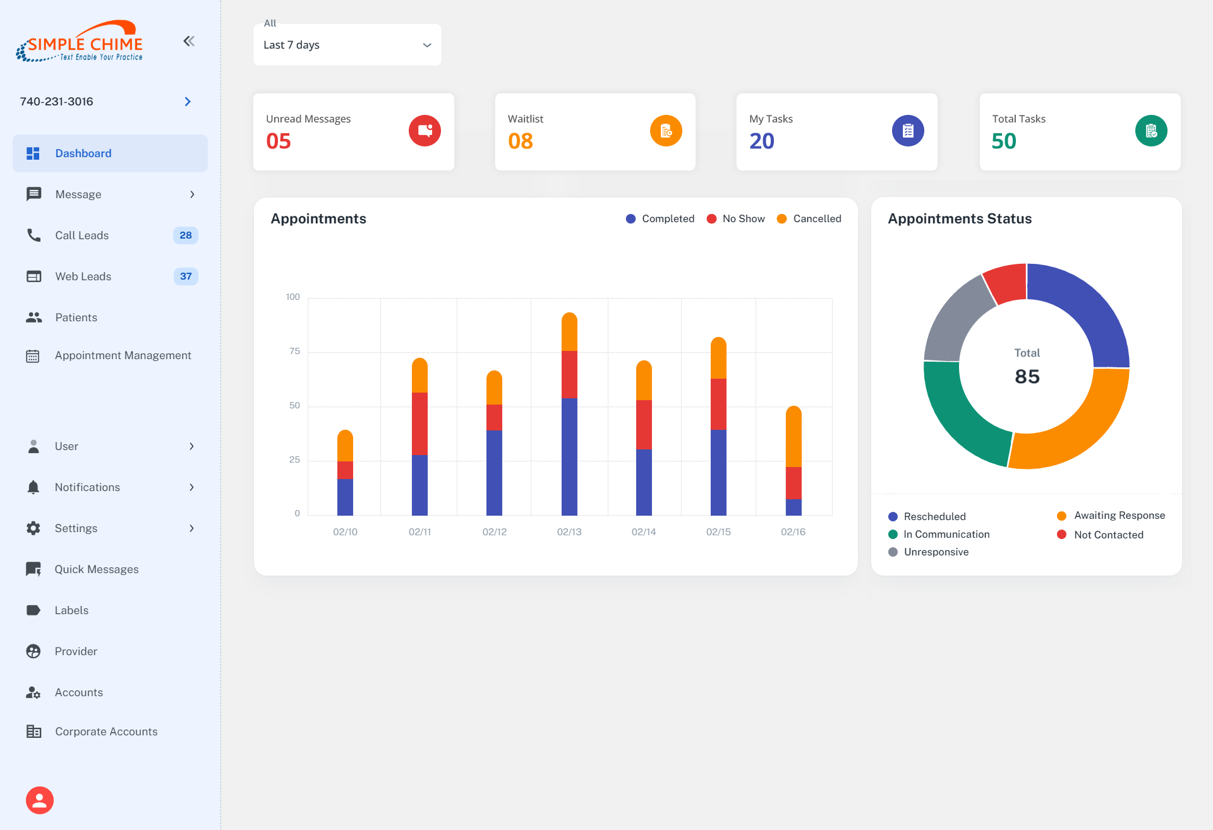Viewport: 1213px width, 830px height.
Task: Click the phone number expander arrow
Action: click(x=189, y=102)
